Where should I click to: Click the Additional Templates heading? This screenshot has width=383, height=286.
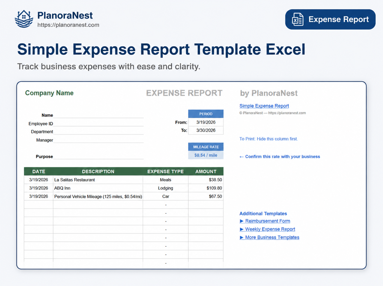[x=263, y=214]
